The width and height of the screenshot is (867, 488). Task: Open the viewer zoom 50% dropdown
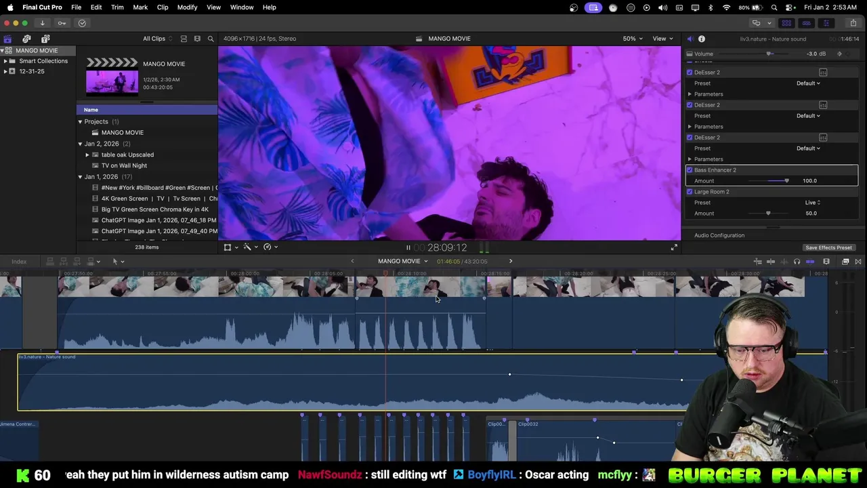pos(633,39)
